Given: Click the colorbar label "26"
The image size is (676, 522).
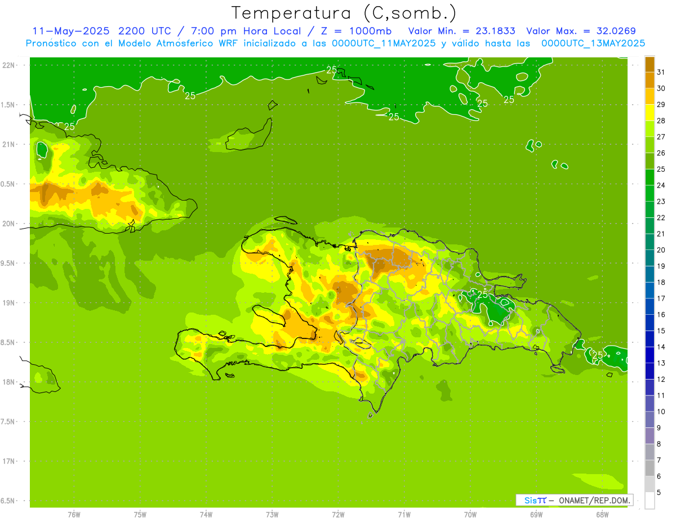Looking at the screenshot, I should pos(661,153).
